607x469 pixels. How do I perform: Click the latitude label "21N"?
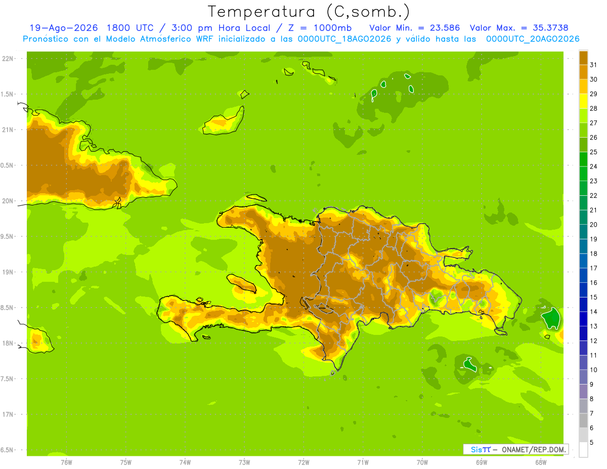click(7, 130)
